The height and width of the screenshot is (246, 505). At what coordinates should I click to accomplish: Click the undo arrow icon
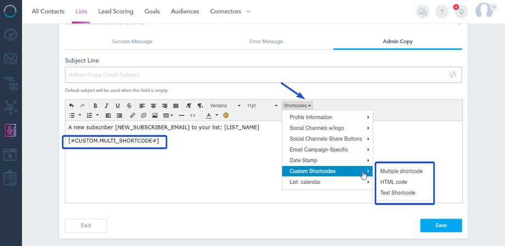[x=71, y=106]
